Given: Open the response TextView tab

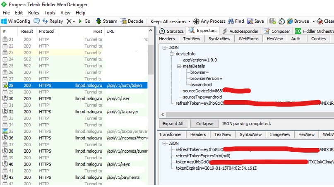Looking at the screenshot, I should tap(223, 134).
